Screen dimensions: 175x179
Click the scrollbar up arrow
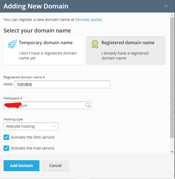click(172, 15)
